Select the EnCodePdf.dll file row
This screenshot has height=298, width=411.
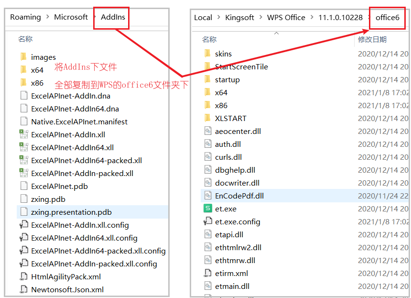point(239,196)
